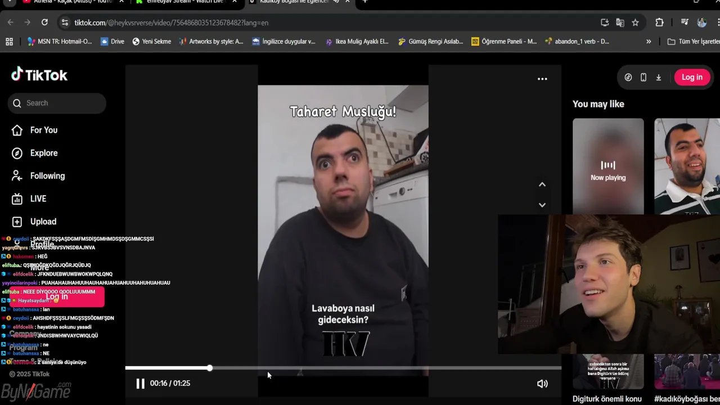
Task: Open the browser extensions puzzle icon
Action: tap(659, 22)
